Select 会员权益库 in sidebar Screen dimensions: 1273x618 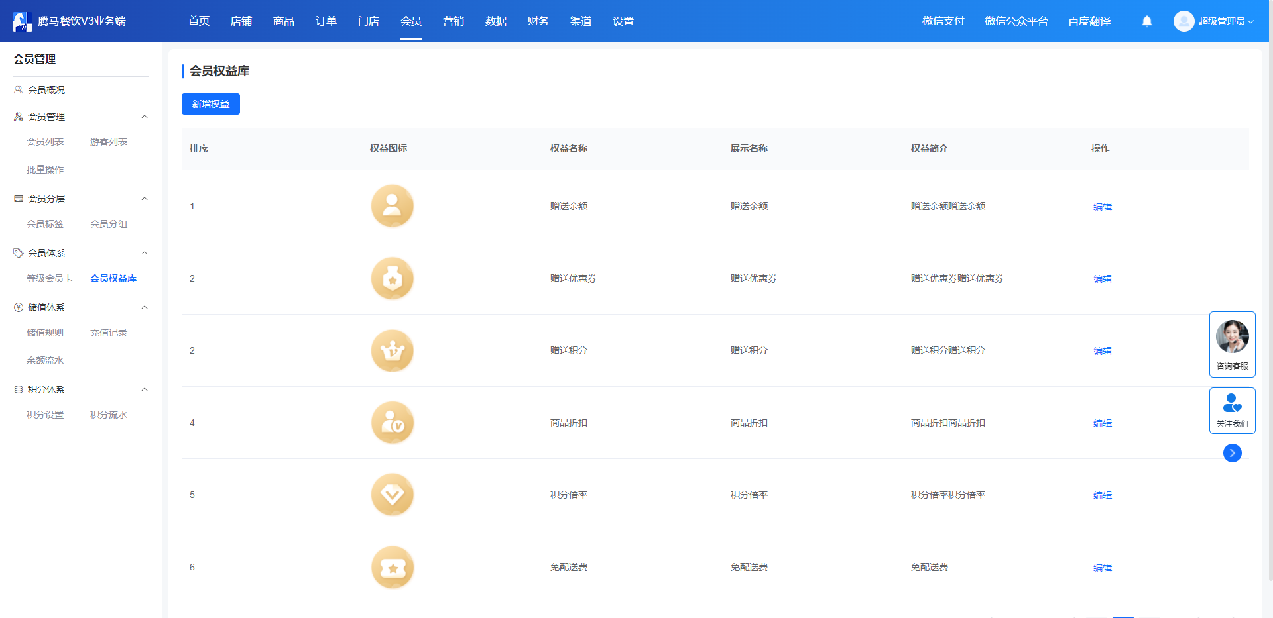point(113,278)
